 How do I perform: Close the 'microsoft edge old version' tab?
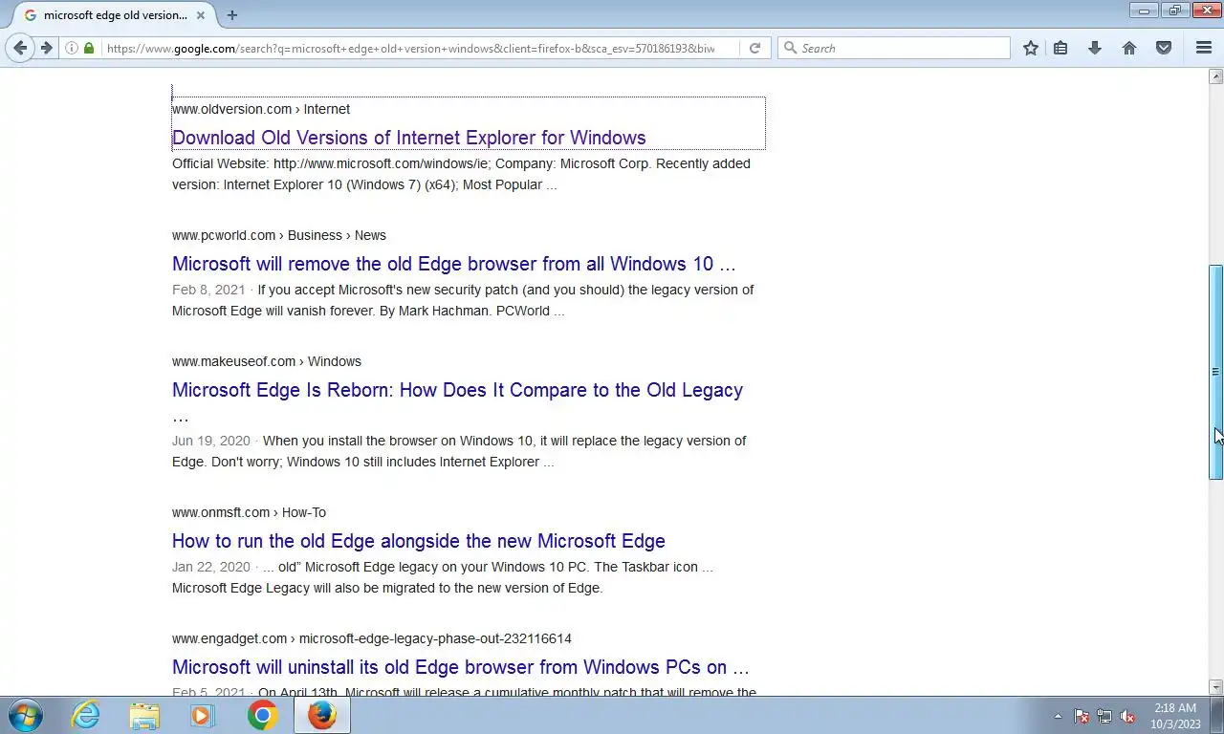coord(201,15)
